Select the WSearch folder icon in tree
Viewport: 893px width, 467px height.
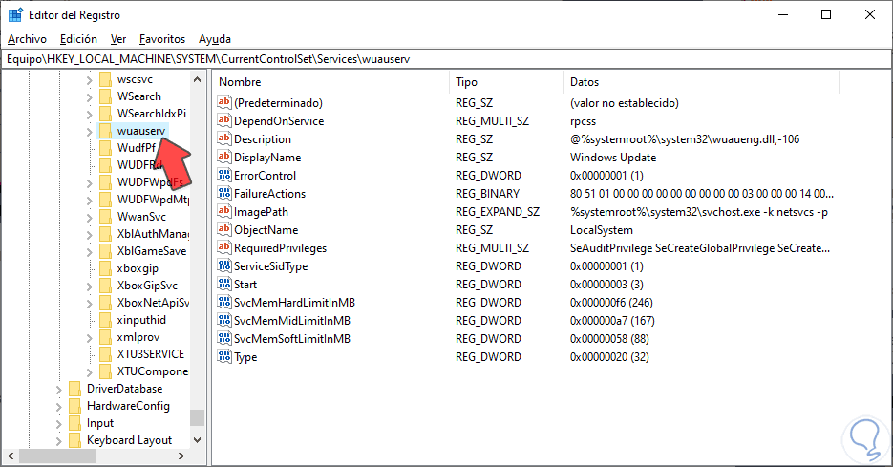[x=105, y=96]
